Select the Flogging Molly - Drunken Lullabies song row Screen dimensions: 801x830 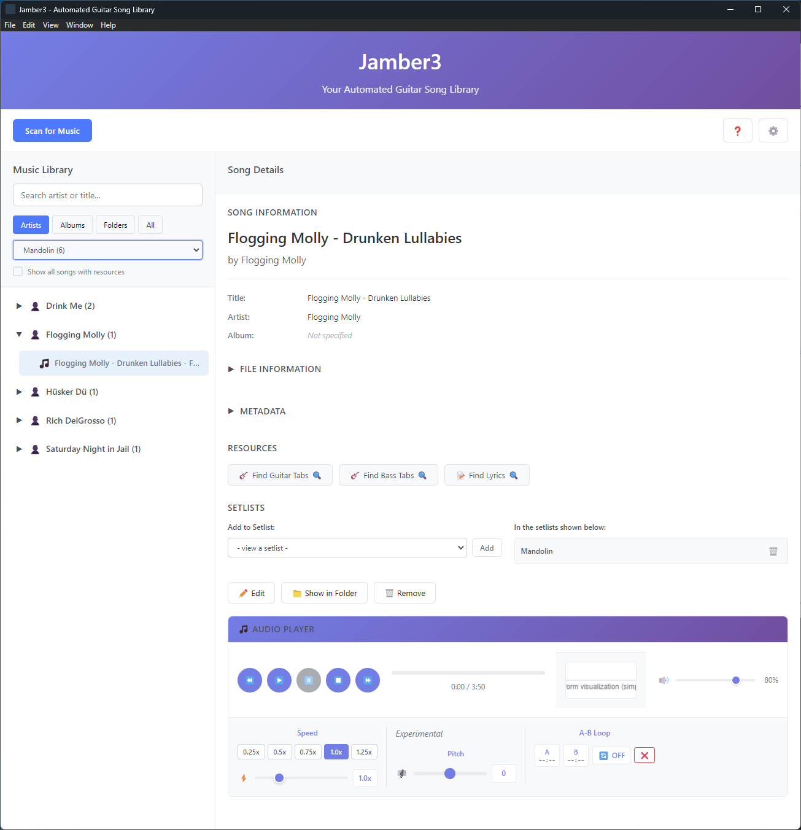pos(114,363)
